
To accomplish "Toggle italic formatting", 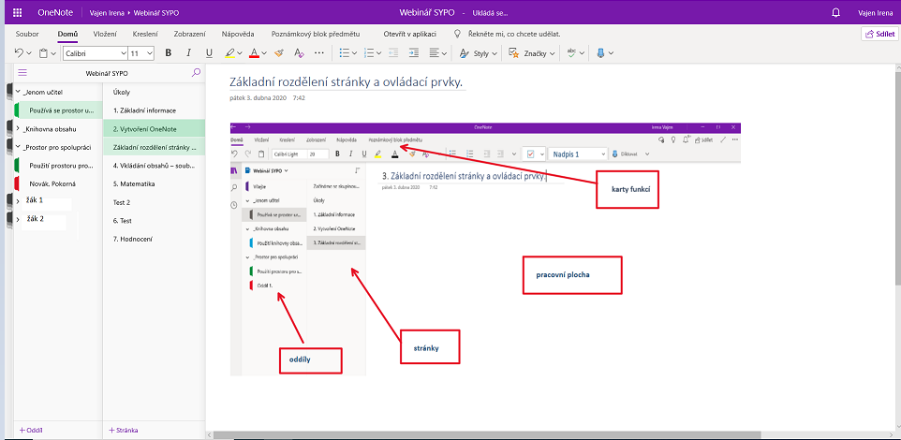I will pyautogui.click(x=189, y=52).
